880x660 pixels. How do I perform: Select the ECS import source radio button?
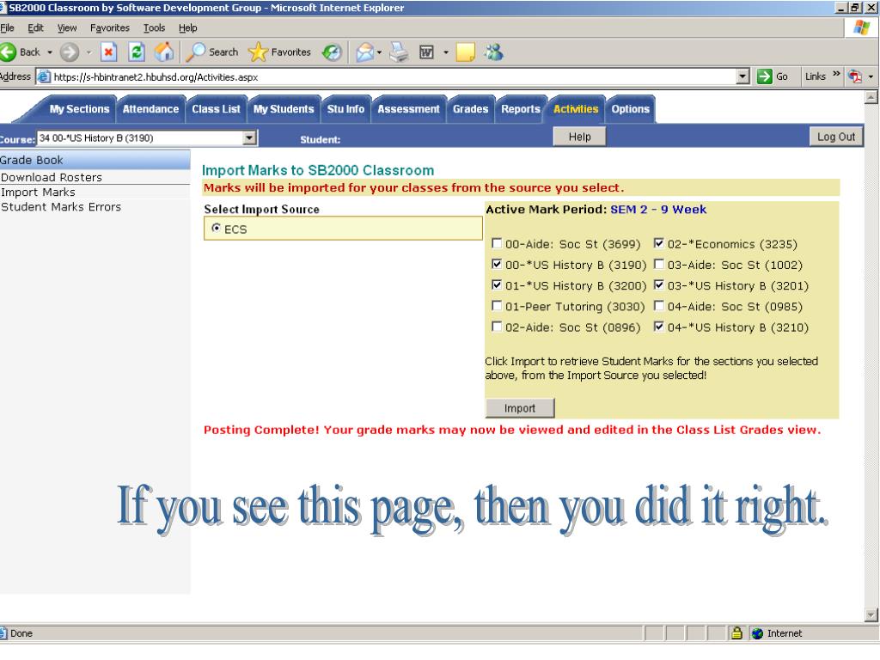click(x=216, y=228)
